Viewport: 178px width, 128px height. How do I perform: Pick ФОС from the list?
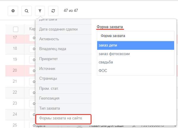point(136,71)
